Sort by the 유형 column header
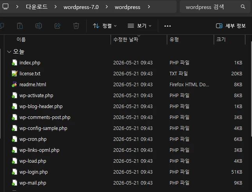The image size is (252, 192). tap(174, 39)
